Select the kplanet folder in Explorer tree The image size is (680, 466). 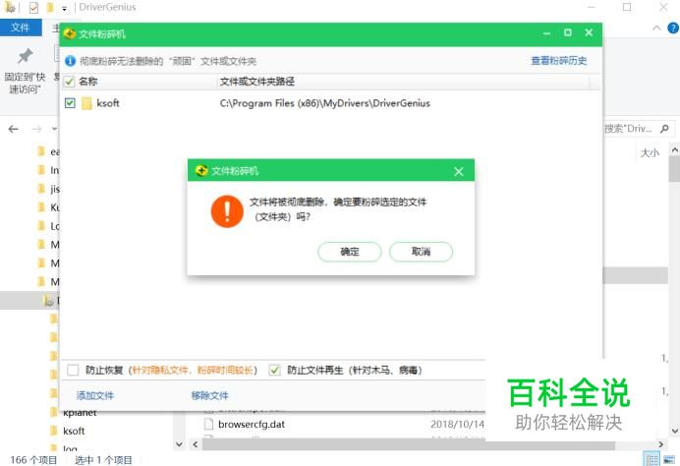click(80, 412)
